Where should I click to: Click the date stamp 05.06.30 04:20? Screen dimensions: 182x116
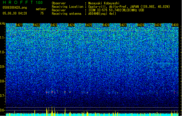pos(15,13)
